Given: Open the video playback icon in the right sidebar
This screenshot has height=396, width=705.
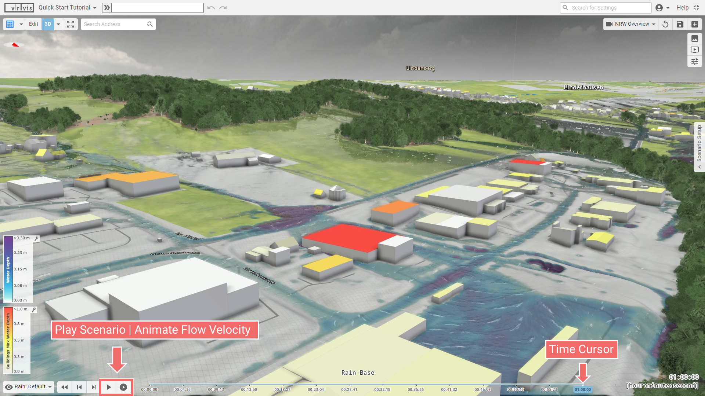Looking at the screenshot, I should [x=695, y=50].
